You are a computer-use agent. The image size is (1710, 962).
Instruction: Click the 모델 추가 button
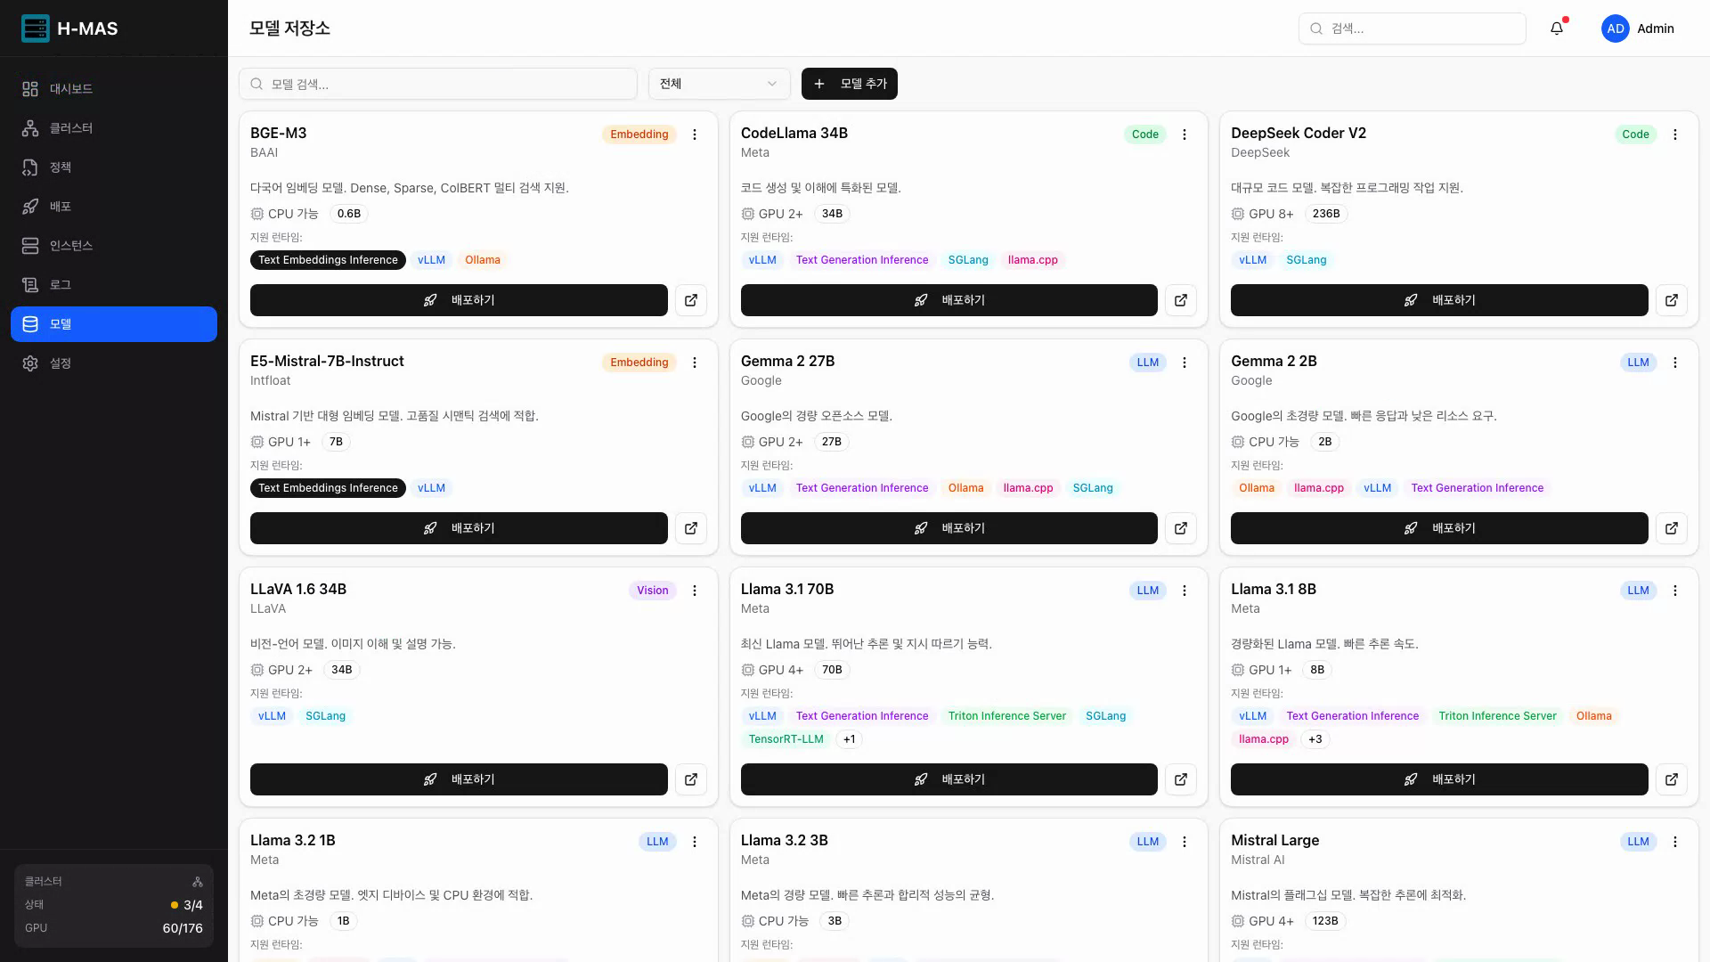[850, 84]
